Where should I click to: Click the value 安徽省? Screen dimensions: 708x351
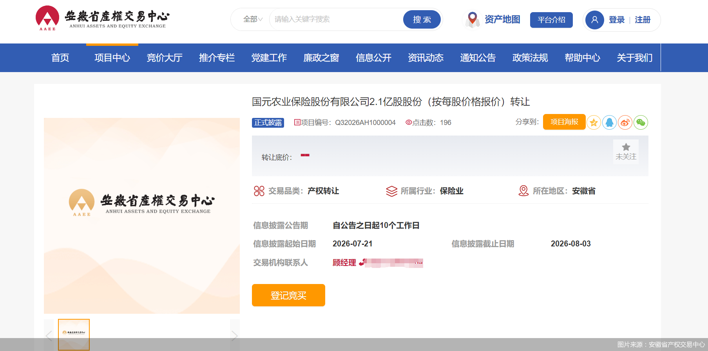click(x=584, y=191)
